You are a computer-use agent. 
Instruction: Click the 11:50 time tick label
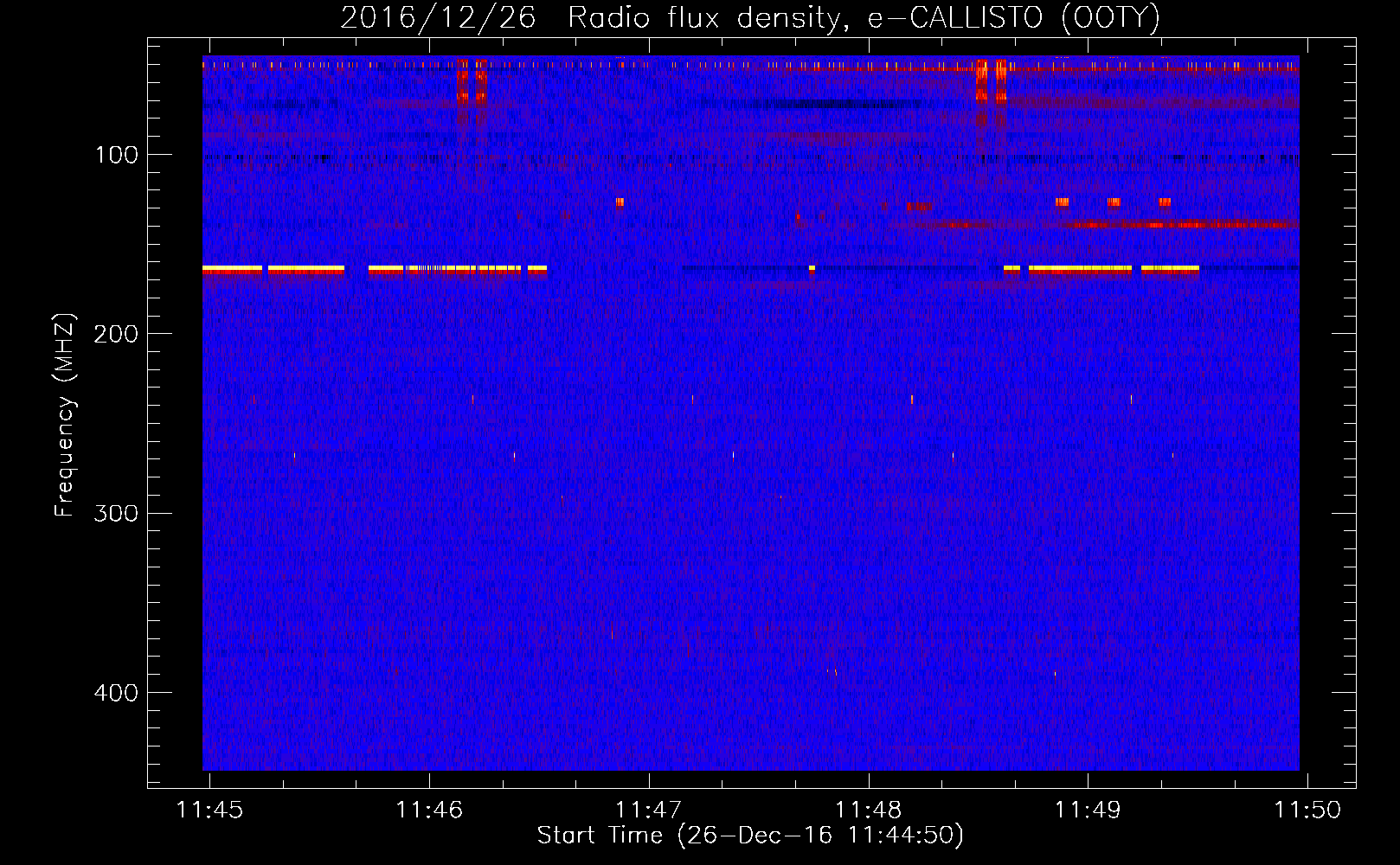click(x=1307, y=810)
